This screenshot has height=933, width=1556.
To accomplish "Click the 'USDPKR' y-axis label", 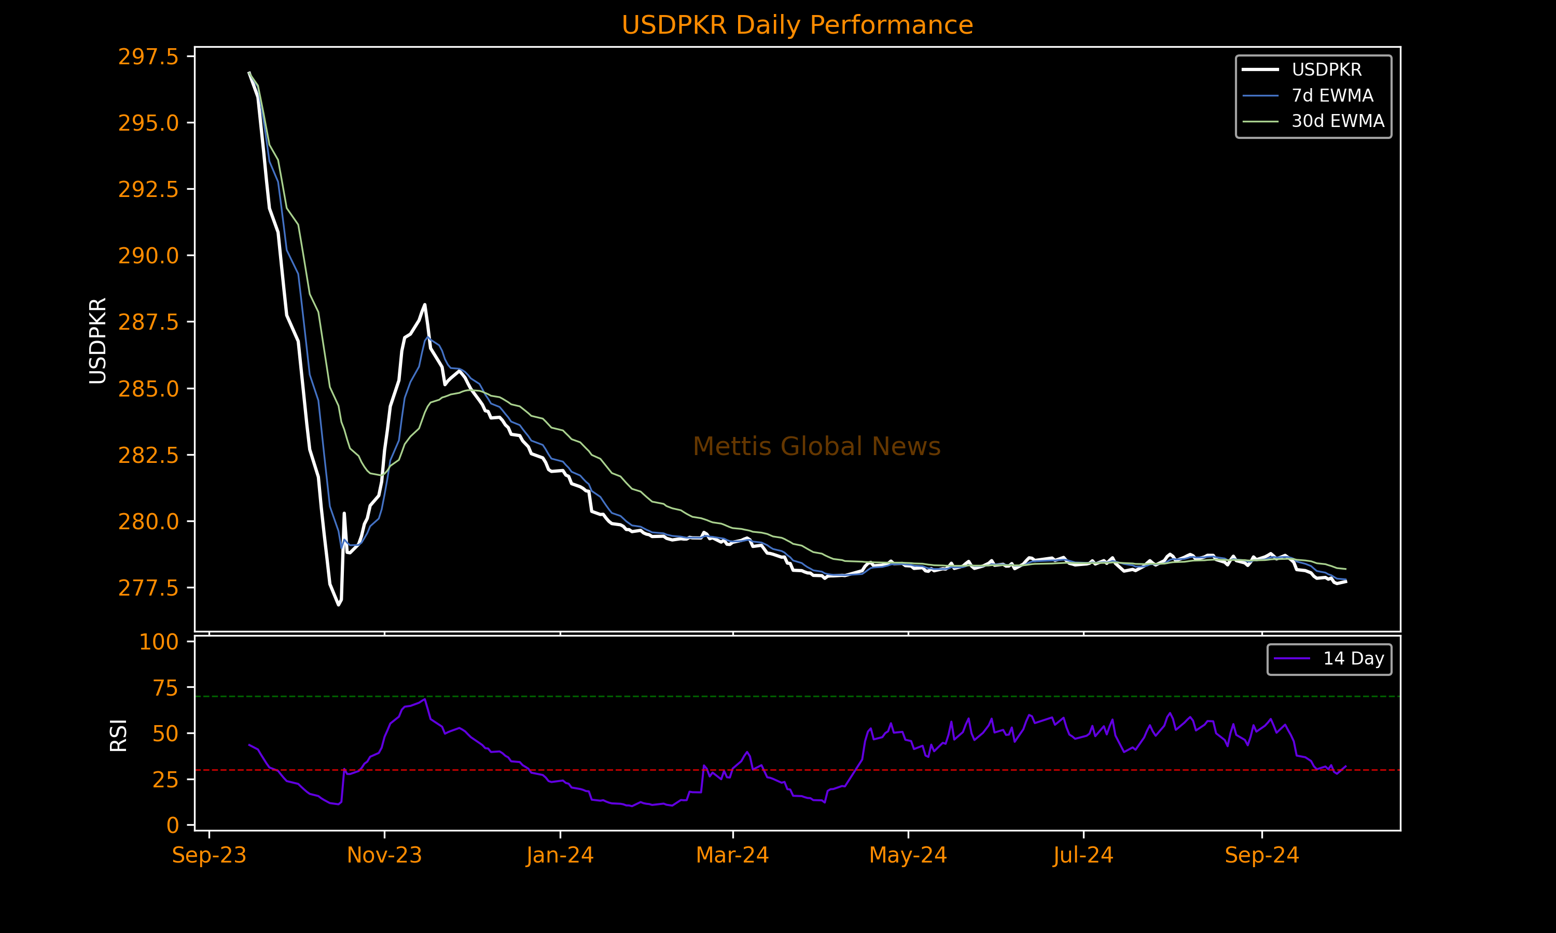I will point(98,340).
